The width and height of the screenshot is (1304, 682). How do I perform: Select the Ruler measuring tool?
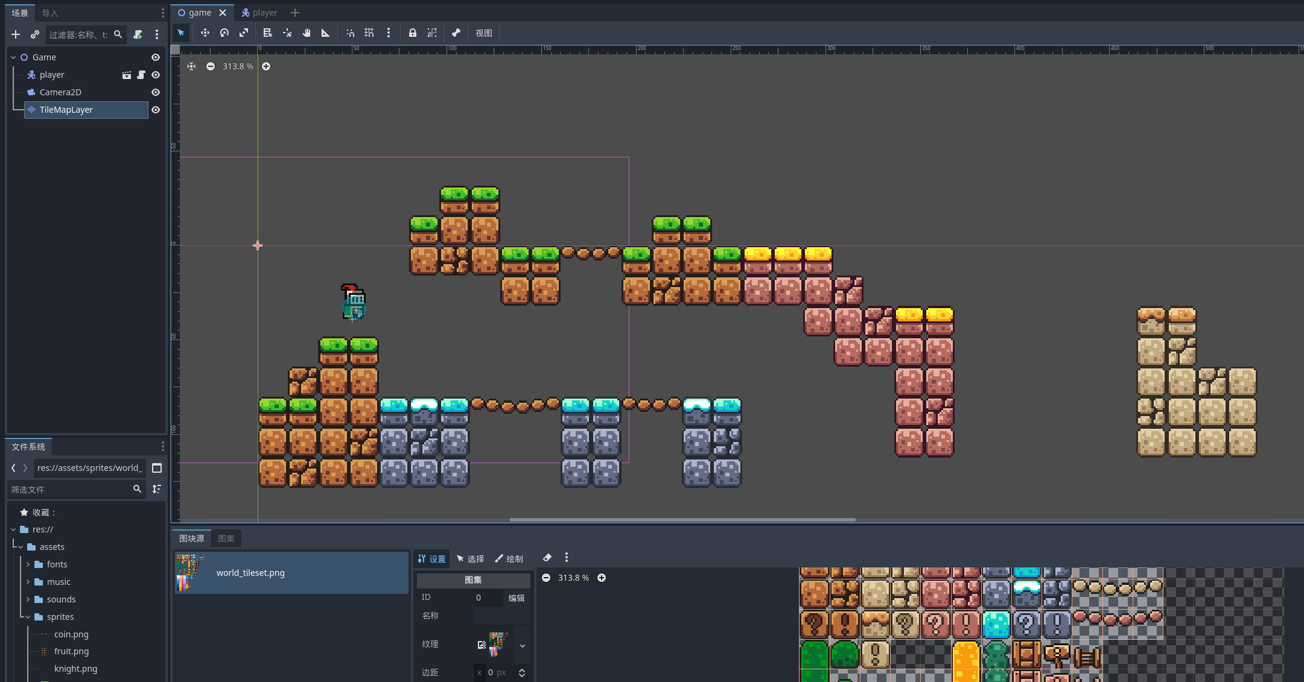coord(326,33)
